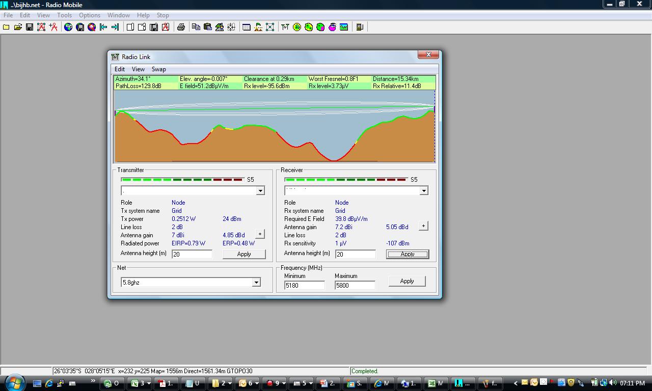Click the globe map properties icon
This screenshot has width=652, height=391.
(68, 27)
